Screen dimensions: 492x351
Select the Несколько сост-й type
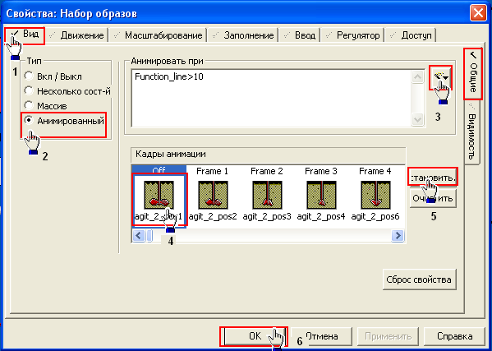67,91
